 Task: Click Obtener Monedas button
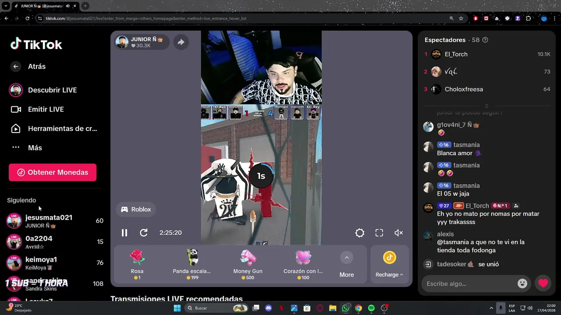[x=53, y=172]
